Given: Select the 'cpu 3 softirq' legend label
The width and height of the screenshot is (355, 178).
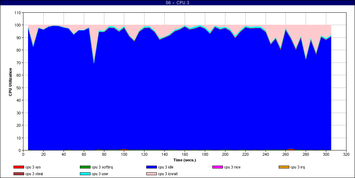Looking at the screenshot, I should 102,167.
